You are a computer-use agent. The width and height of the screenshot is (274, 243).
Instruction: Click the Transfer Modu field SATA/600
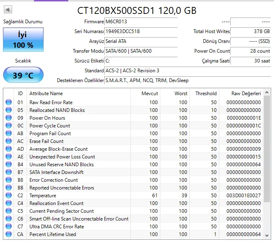click(141, 51)
